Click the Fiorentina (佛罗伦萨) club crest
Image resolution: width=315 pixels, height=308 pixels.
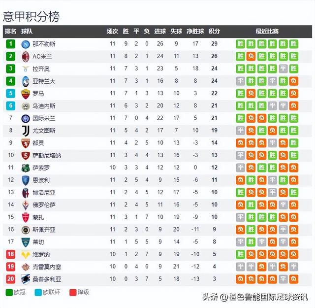(26, 205)
